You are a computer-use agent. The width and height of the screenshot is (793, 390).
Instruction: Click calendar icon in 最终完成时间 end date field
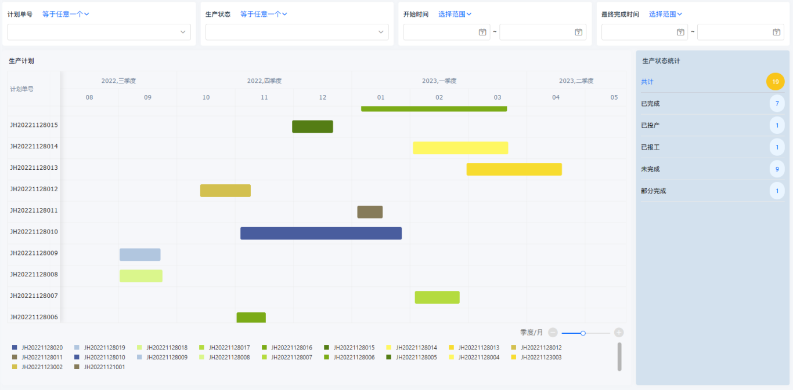776,32
